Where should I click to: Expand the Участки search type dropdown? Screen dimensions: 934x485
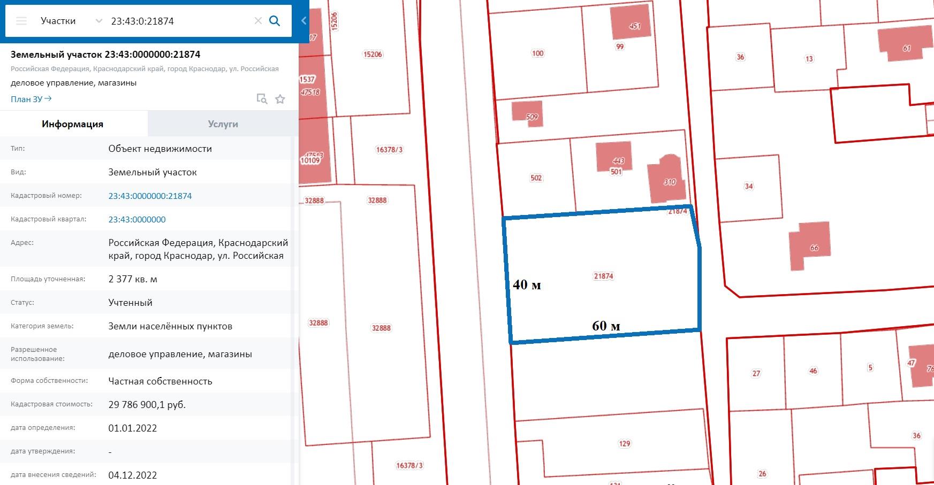(x=98, y=21)
